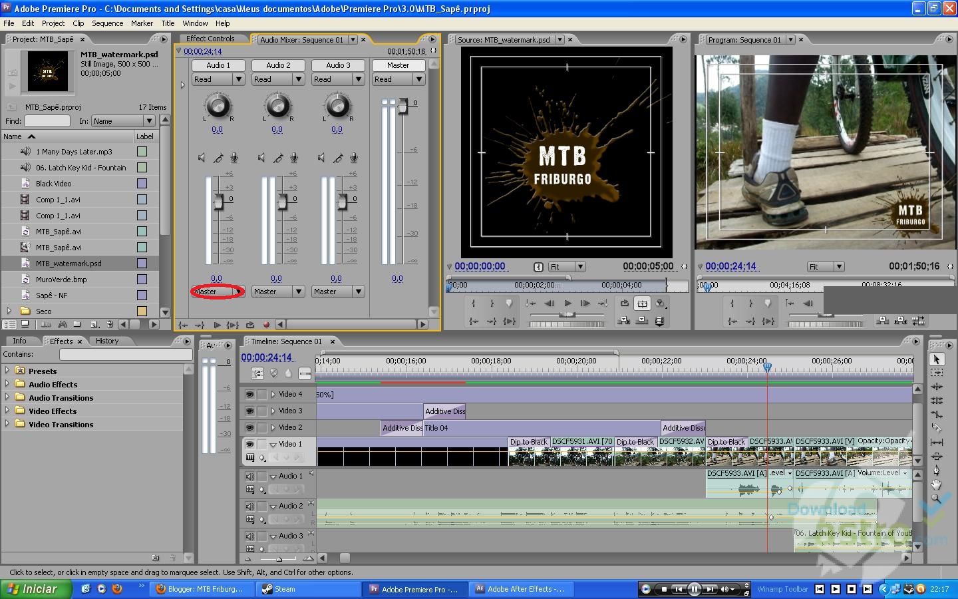Select the Rolling Edit tool
Image resolution: width=958 pixels, height=599 pixels.
point(937,401)
